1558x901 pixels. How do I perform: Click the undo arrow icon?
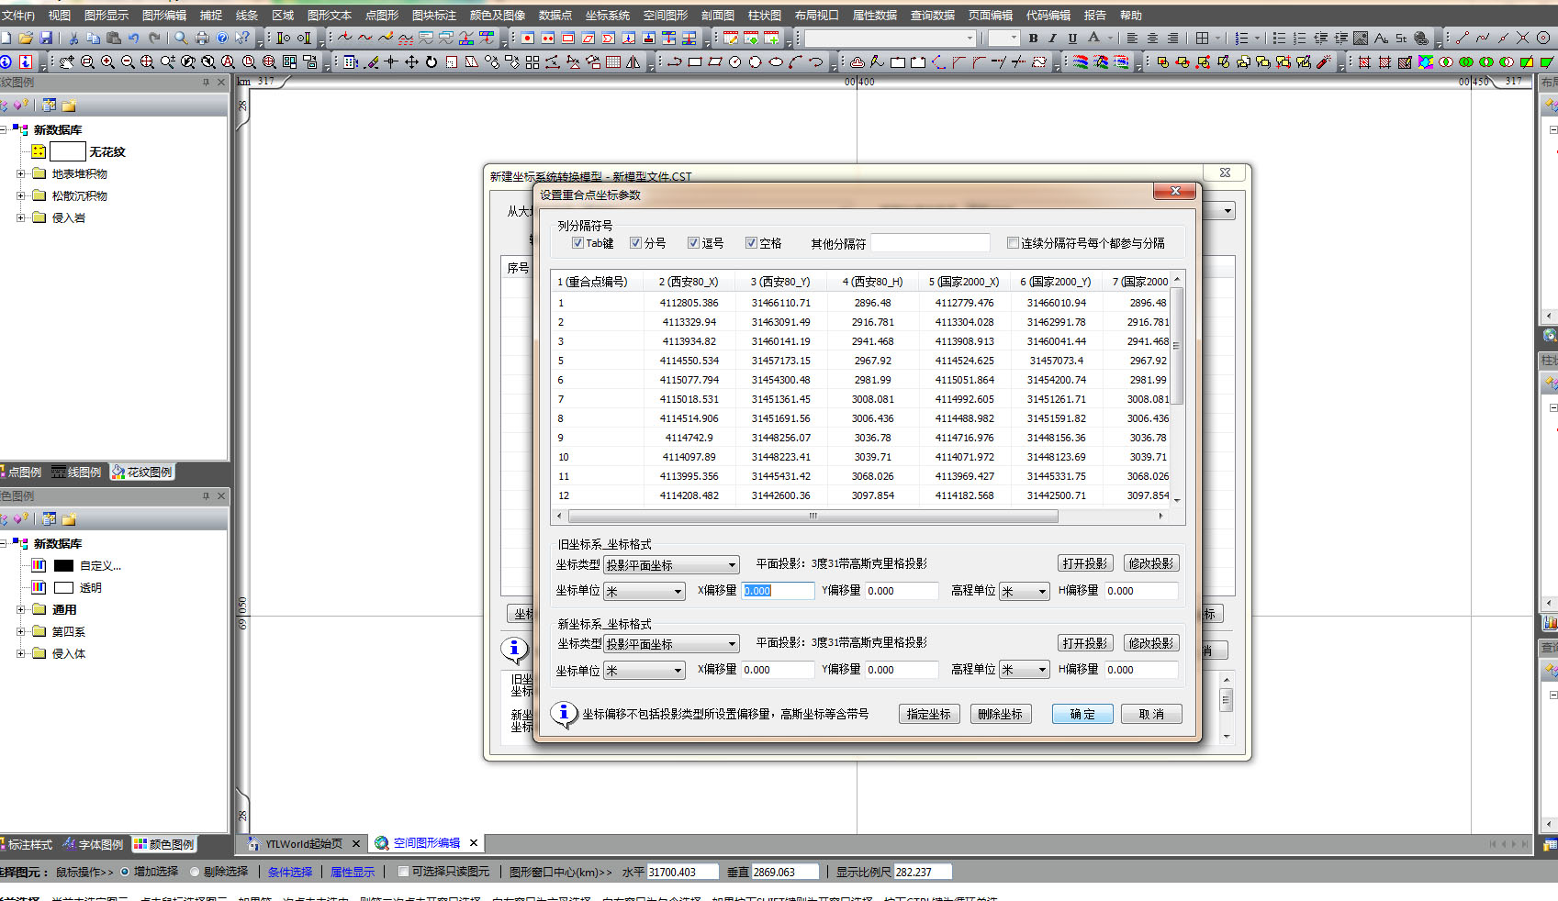[x=134, y=38]
